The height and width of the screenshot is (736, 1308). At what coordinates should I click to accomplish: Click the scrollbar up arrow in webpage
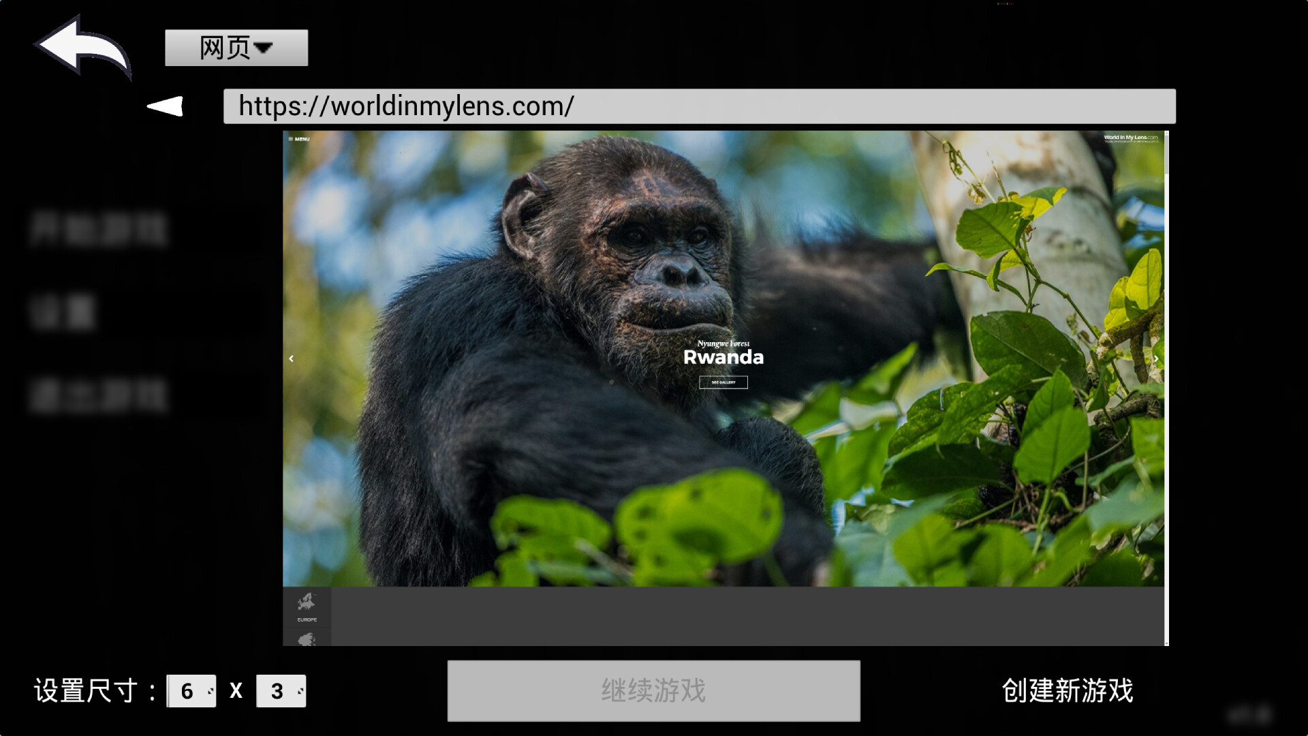point(1166,133)
